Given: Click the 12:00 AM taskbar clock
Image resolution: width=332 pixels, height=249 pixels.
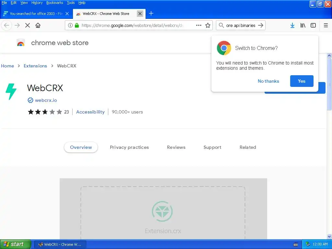Looking at the screenshot, I should click(x=320, y=244).
